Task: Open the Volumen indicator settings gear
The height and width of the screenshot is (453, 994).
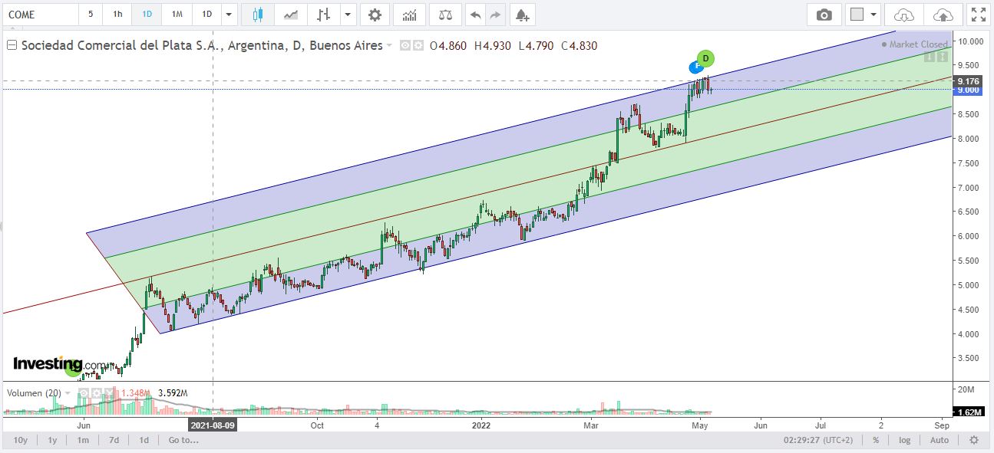Action: 97,393
